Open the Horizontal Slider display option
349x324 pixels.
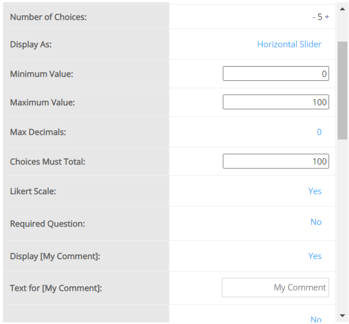(x=289, y=44)
